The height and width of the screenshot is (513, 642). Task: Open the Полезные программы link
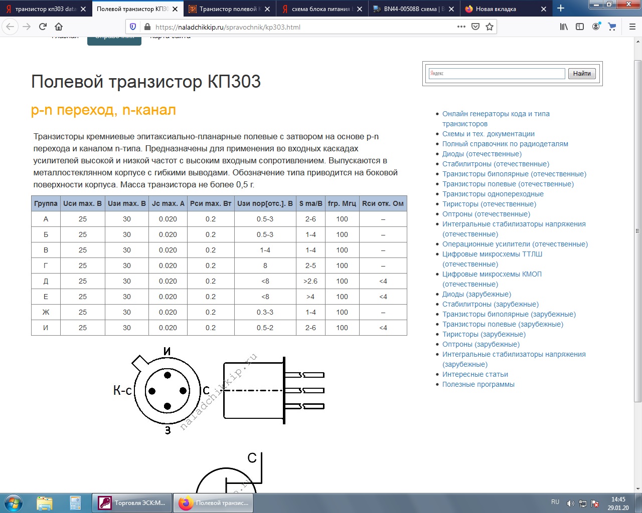(x=478, y=384)
